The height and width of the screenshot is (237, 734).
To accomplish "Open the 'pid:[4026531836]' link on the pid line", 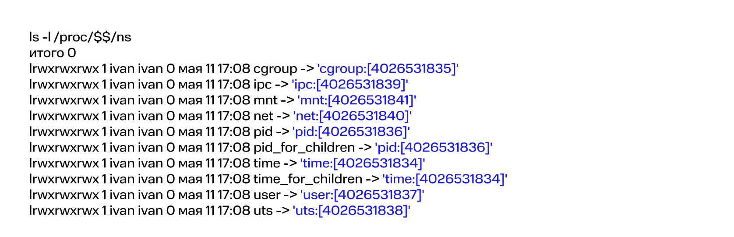I will [351, 132].
